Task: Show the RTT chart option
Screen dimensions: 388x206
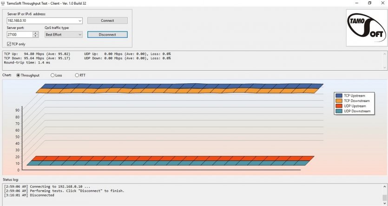Action: 77,75
